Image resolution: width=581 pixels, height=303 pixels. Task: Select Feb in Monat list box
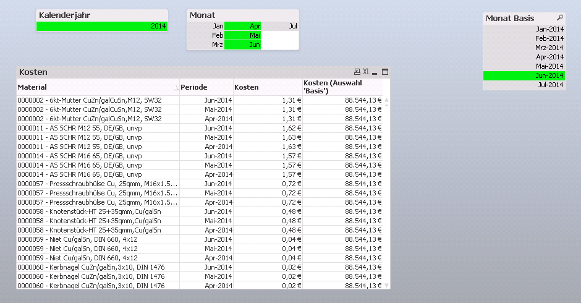coord(206,35)
